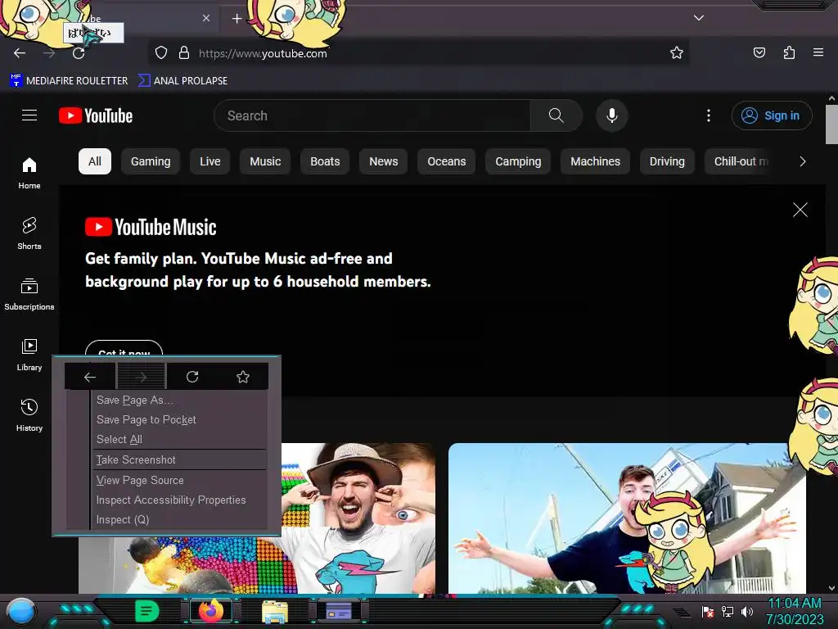838x629 pixels.
Task: Close the YouTube browser tab
Action: 206,18
